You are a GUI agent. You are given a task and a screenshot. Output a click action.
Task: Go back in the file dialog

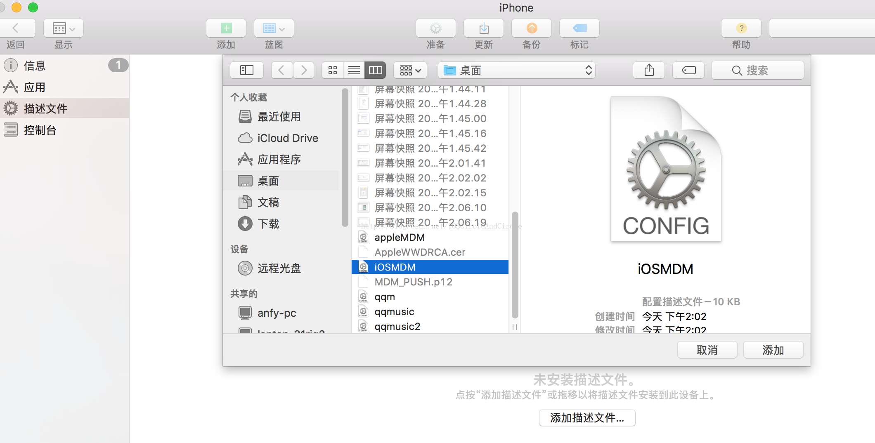click(282, 71)
